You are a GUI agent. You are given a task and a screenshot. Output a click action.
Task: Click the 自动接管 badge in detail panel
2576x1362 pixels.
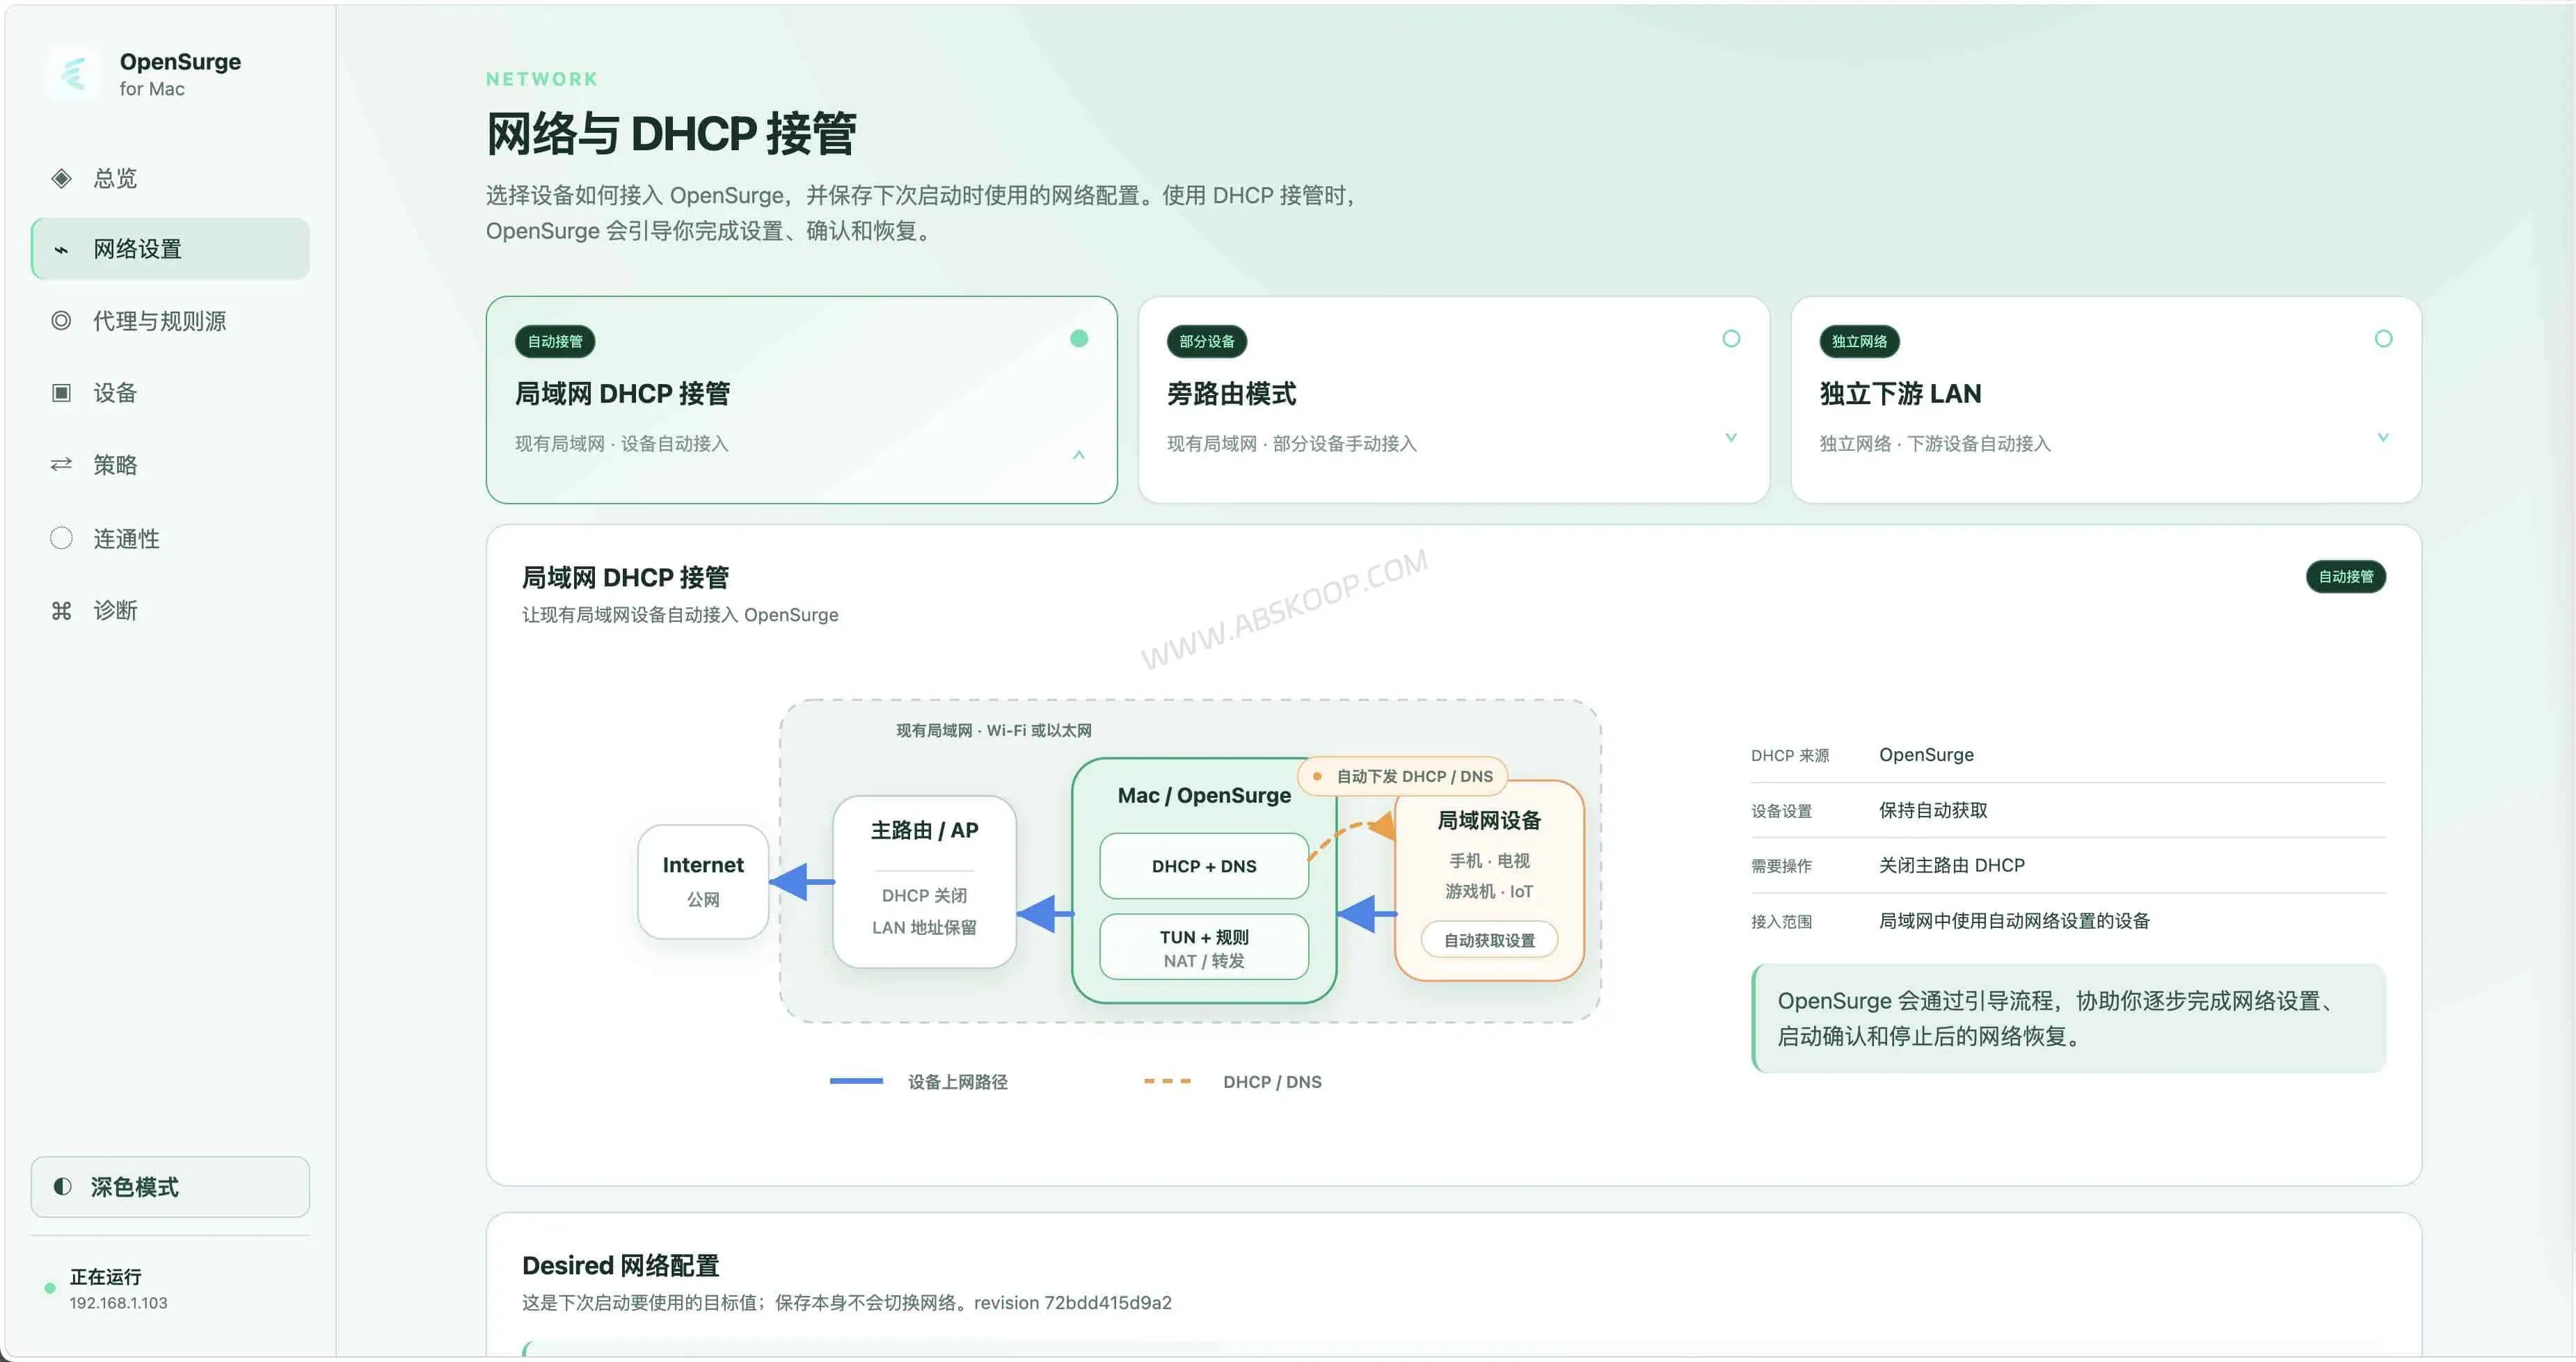point(2346,577)
